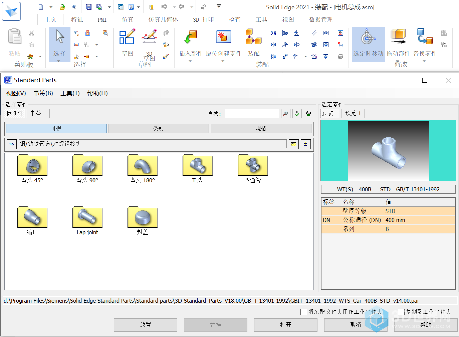Click the T-pipe preview image
459x337 pixels.
click(388, 151)
